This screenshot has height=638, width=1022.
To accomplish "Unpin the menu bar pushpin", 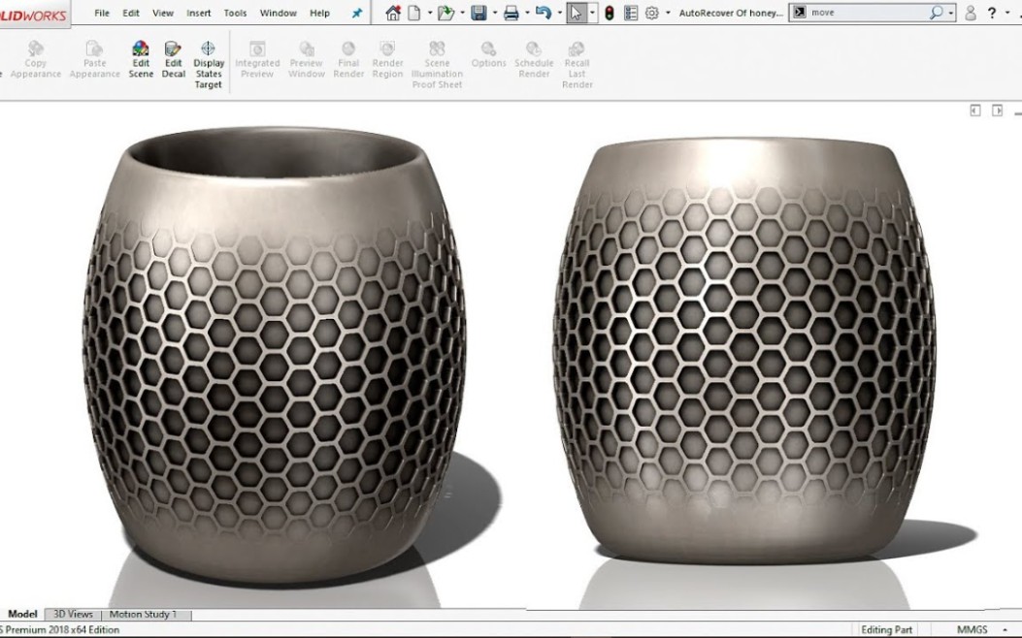I will click(x=355, y=13).
